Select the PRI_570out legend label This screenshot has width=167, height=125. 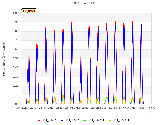click(122, 120)
